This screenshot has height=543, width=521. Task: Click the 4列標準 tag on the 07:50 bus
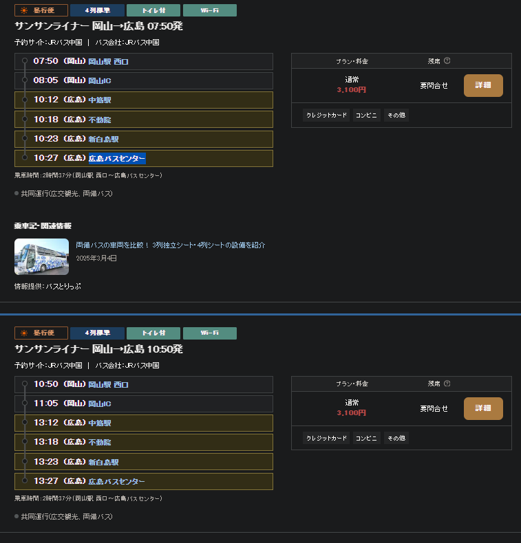(97, 10)
